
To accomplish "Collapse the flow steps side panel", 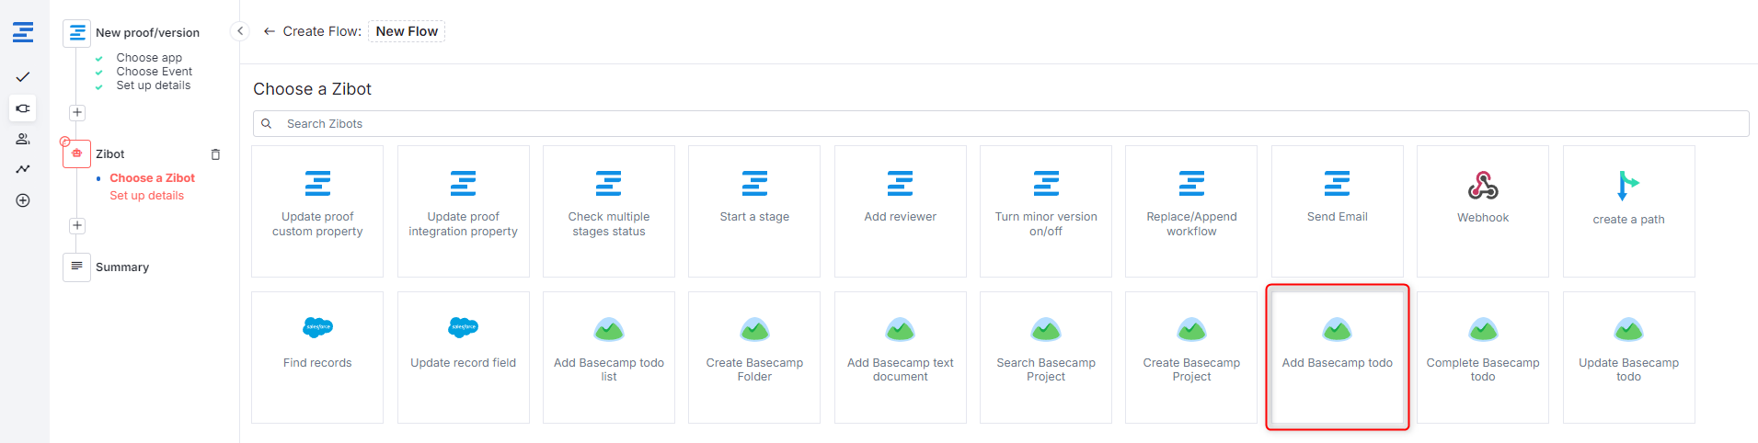I will (240, 31).
